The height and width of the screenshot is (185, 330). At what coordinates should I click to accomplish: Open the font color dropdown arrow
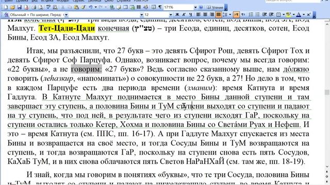304,14
